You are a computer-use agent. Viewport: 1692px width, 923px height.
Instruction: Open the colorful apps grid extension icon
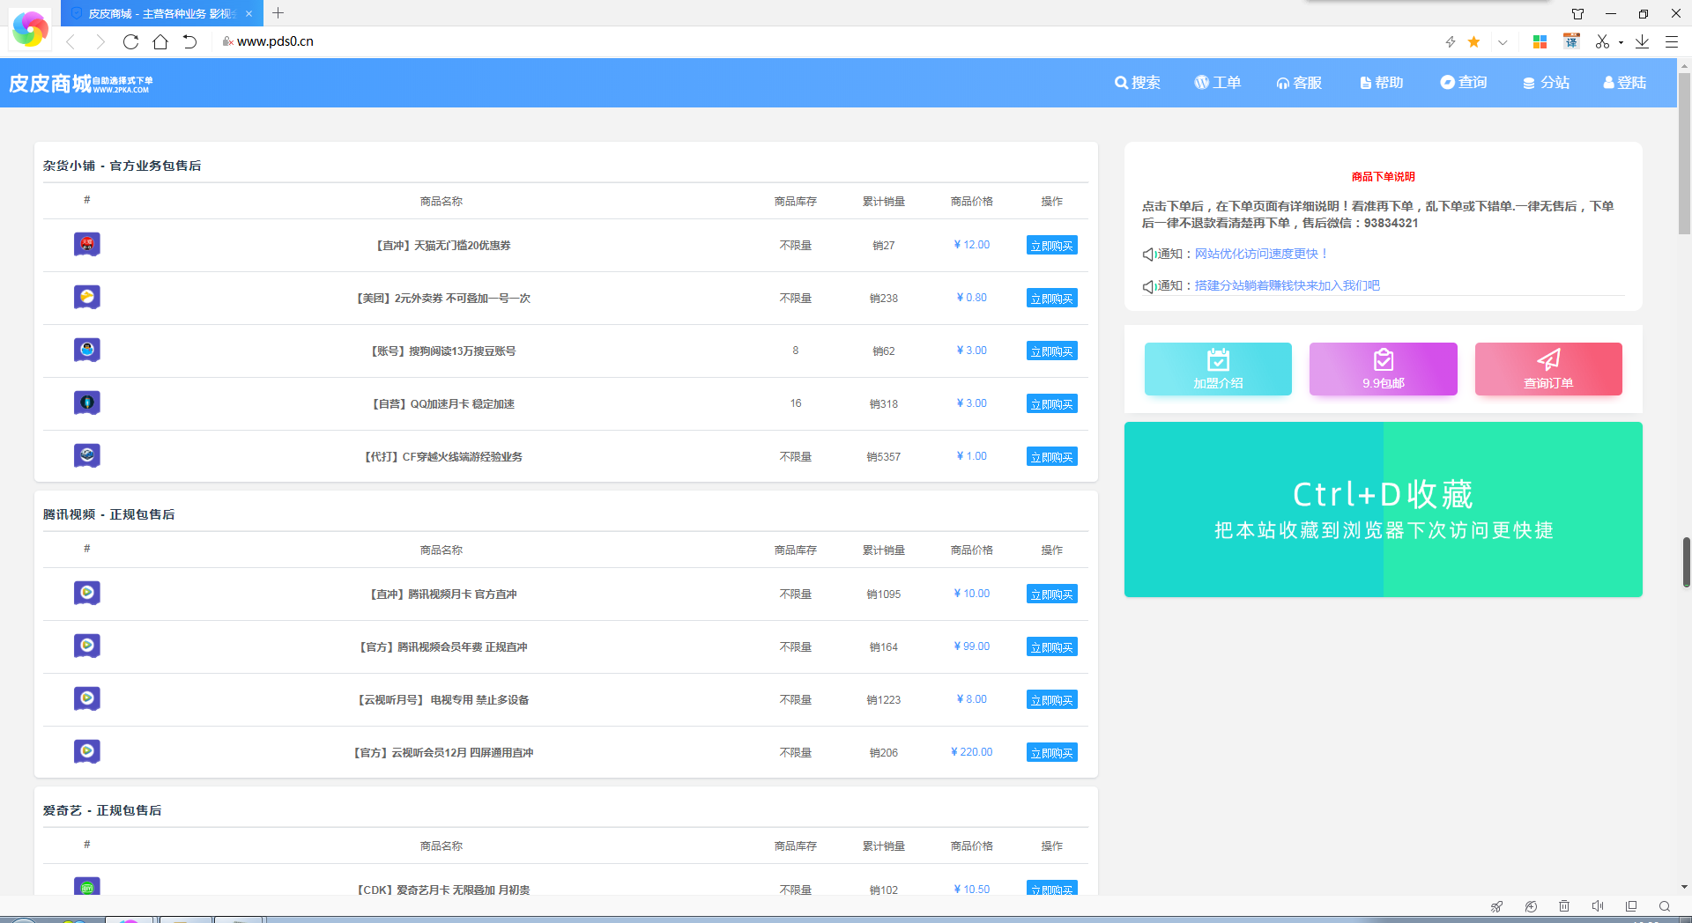pos(1540,41)
